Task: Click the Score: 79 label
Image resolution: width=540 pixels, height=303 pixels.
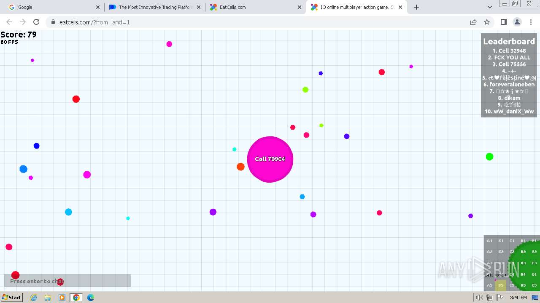Action: 19,35
